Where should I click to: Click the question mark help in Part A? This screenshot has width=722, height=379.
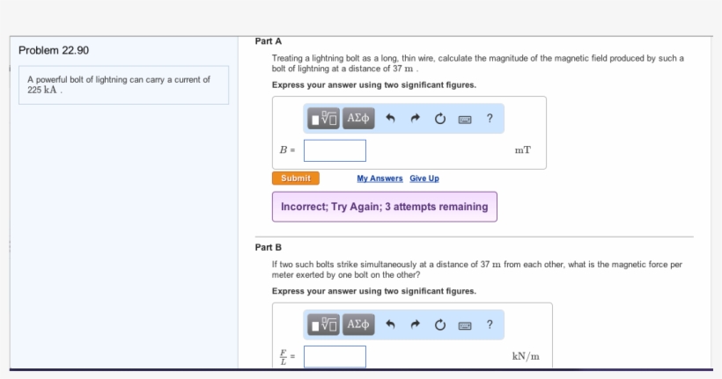coord(489,119)
